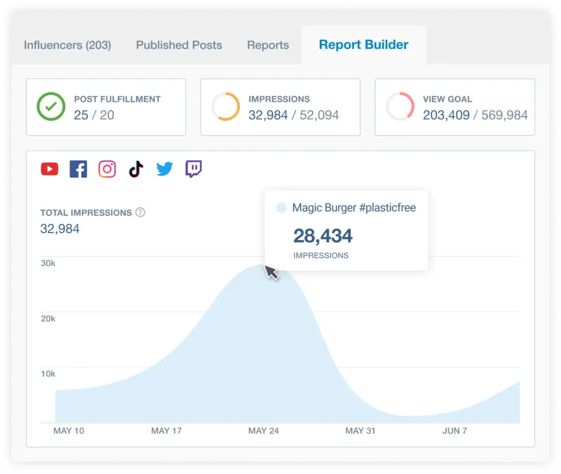Select the Report Builder tab
Viewport: 561px width, 474px height.
coord(364,45)
